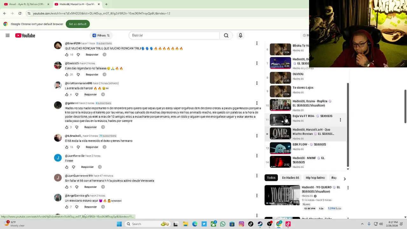Viewport: 407px width, 229px height.
Task: Click the YouTube search input field
Action: (174, 35)
